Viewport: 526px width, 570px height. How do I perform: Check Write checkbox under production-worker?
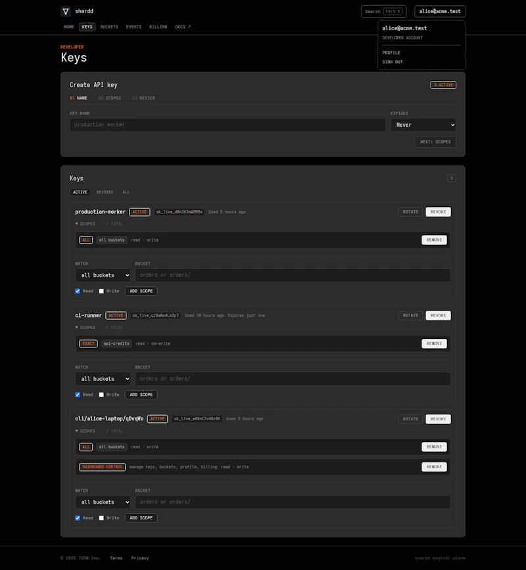pyautogui.click(x=101, y=291)
